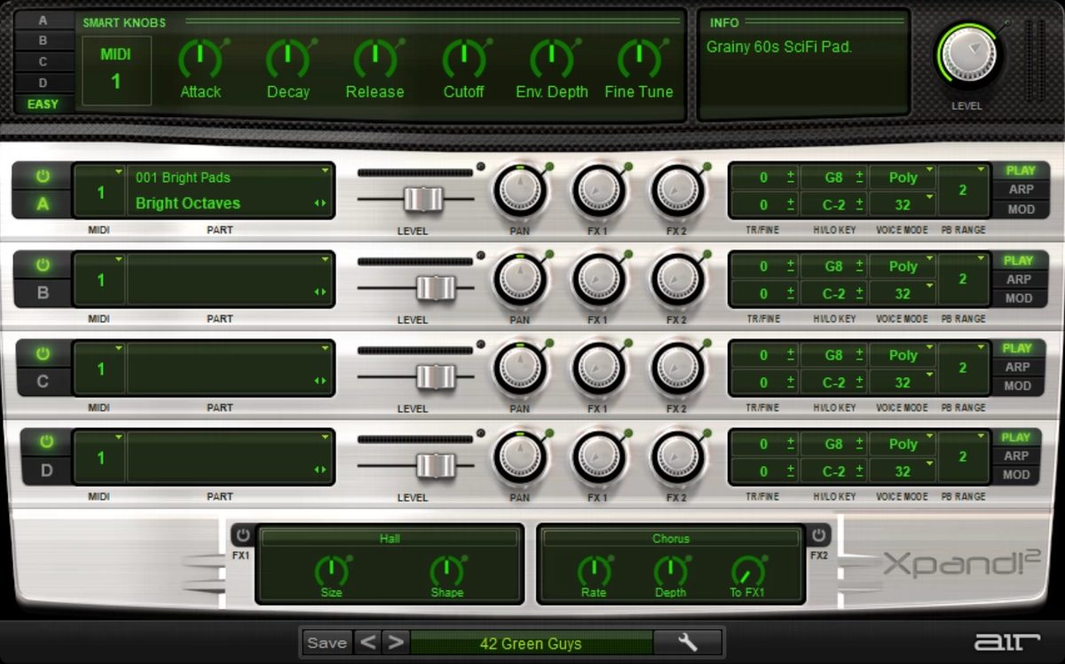Toggle power for part B
This screenshot has height=664, width=1065.
[43, 265]
